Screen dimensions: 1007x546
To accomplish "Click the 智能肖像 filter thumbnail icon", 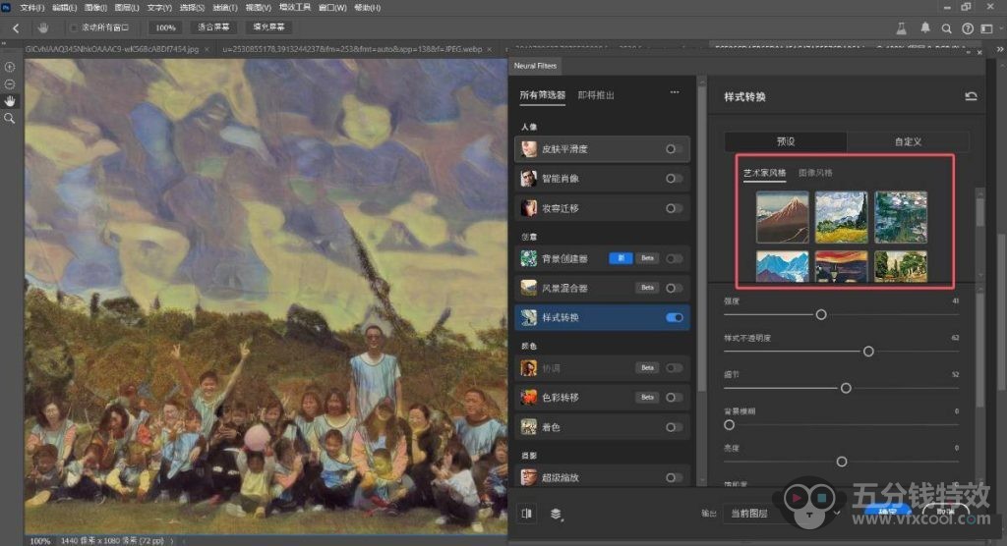I will [528, 179].
